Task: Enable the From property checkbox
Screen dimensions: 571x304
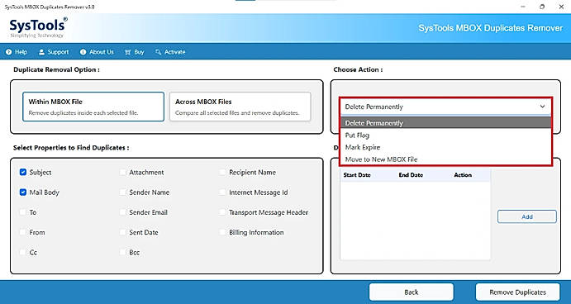Action: point(23,232)
